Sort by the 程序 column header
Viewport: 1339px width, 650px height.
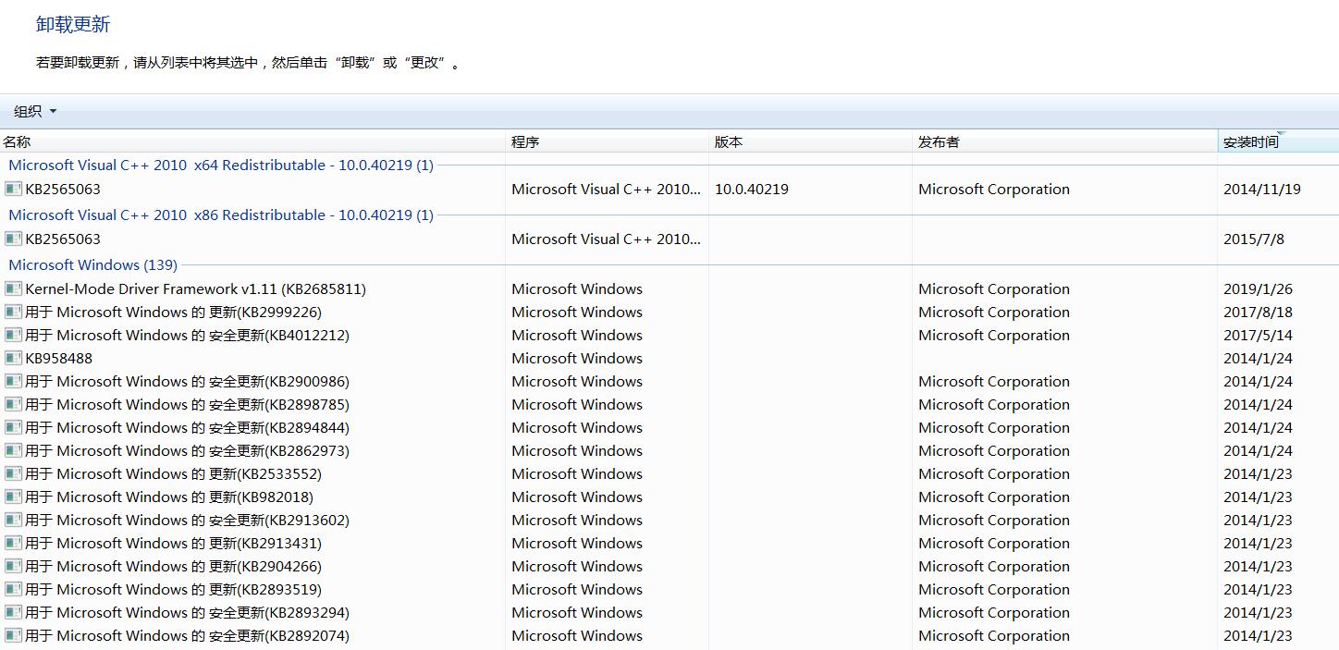(607, 141)
